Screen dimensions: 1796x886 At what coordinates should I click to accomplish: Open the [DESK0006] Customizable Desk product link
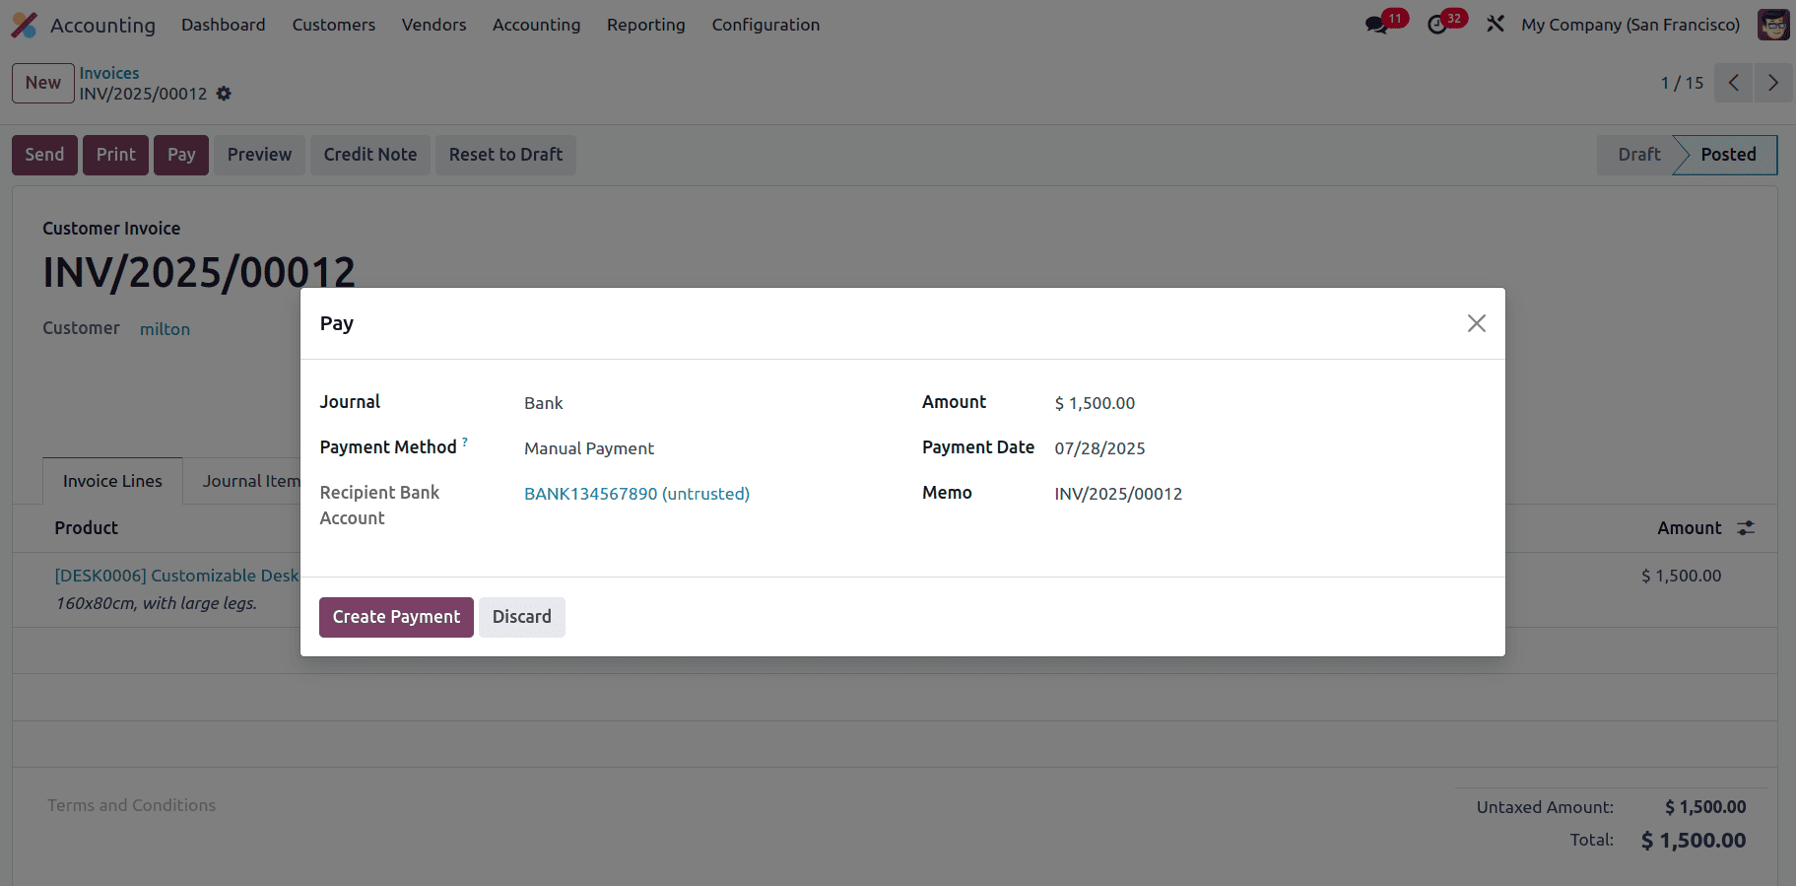(x=176, y=576)
